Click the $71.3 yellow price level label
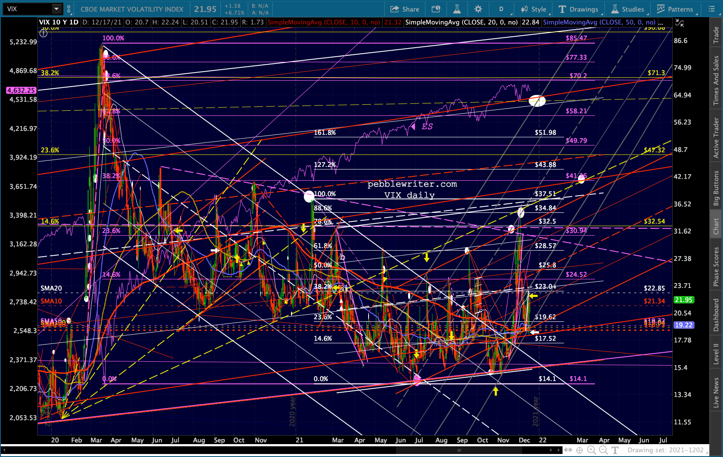Image resolution: width=723 pixels, height=457 pixels. [656, 73]
